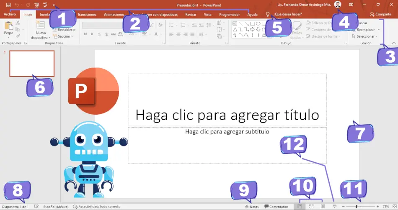Switch to the Vista tab
Viewport: 398px width, 210px height.
click(208, 15)
